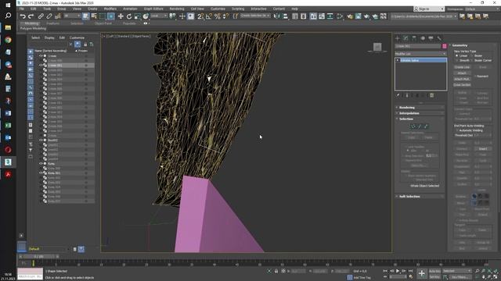The image size is (501, 281).
Task: Toggle Window/Crossing selection mode
Action: point(111,16)
